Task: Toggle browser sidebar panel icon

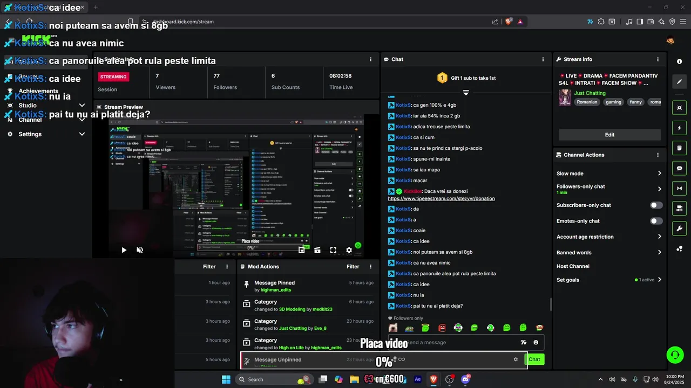Action: pos(640,22)
